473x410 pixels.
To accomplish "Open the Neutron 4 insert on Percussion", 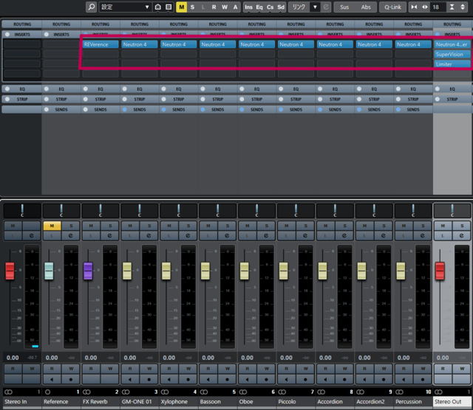I will pyautogui.click(x=413, y=44).
